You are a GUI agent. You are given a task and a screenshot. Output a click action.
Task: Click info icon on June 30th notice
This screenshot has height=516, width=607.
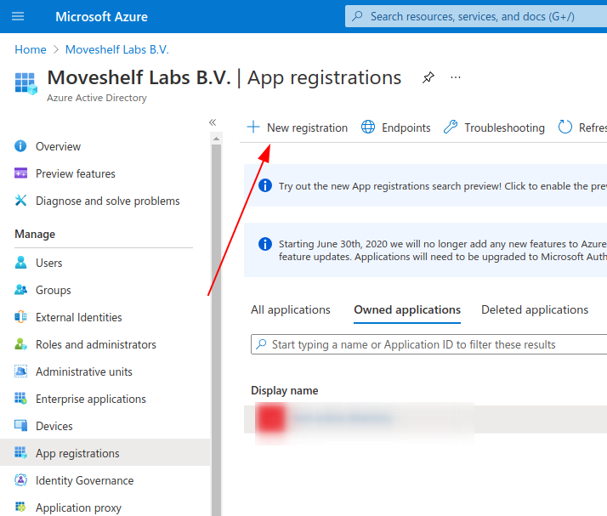point(264,244)
